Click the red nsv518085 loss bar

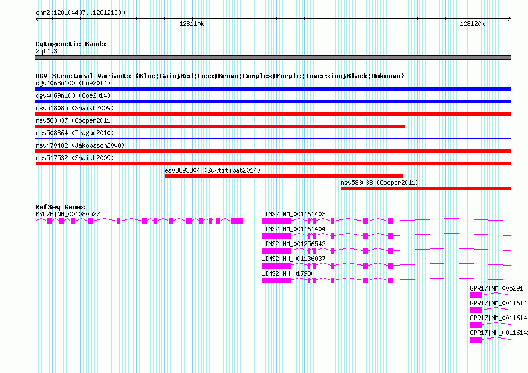(x=273, y=114)
